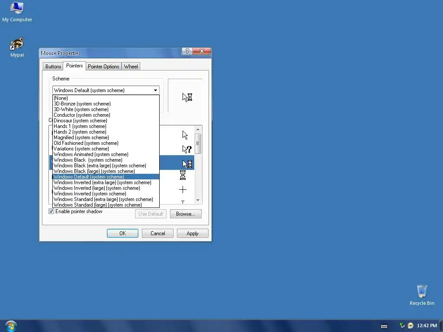This screenshot has height=332, width=443.
Task: Choose Magnified scheme
Action: pos(106,137)
